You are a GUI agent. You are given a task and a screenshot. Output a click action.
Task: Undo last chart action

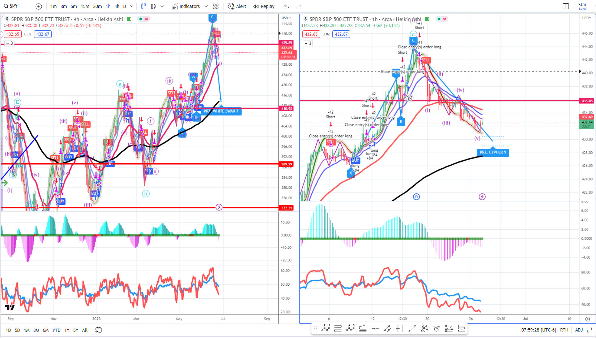286,6
